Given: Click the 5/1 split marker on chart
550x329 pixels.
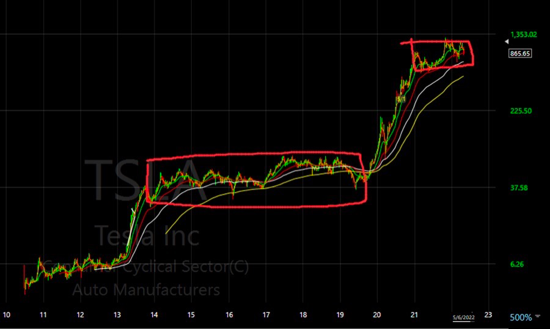Looking at the screenshot, I should (401, 99).
